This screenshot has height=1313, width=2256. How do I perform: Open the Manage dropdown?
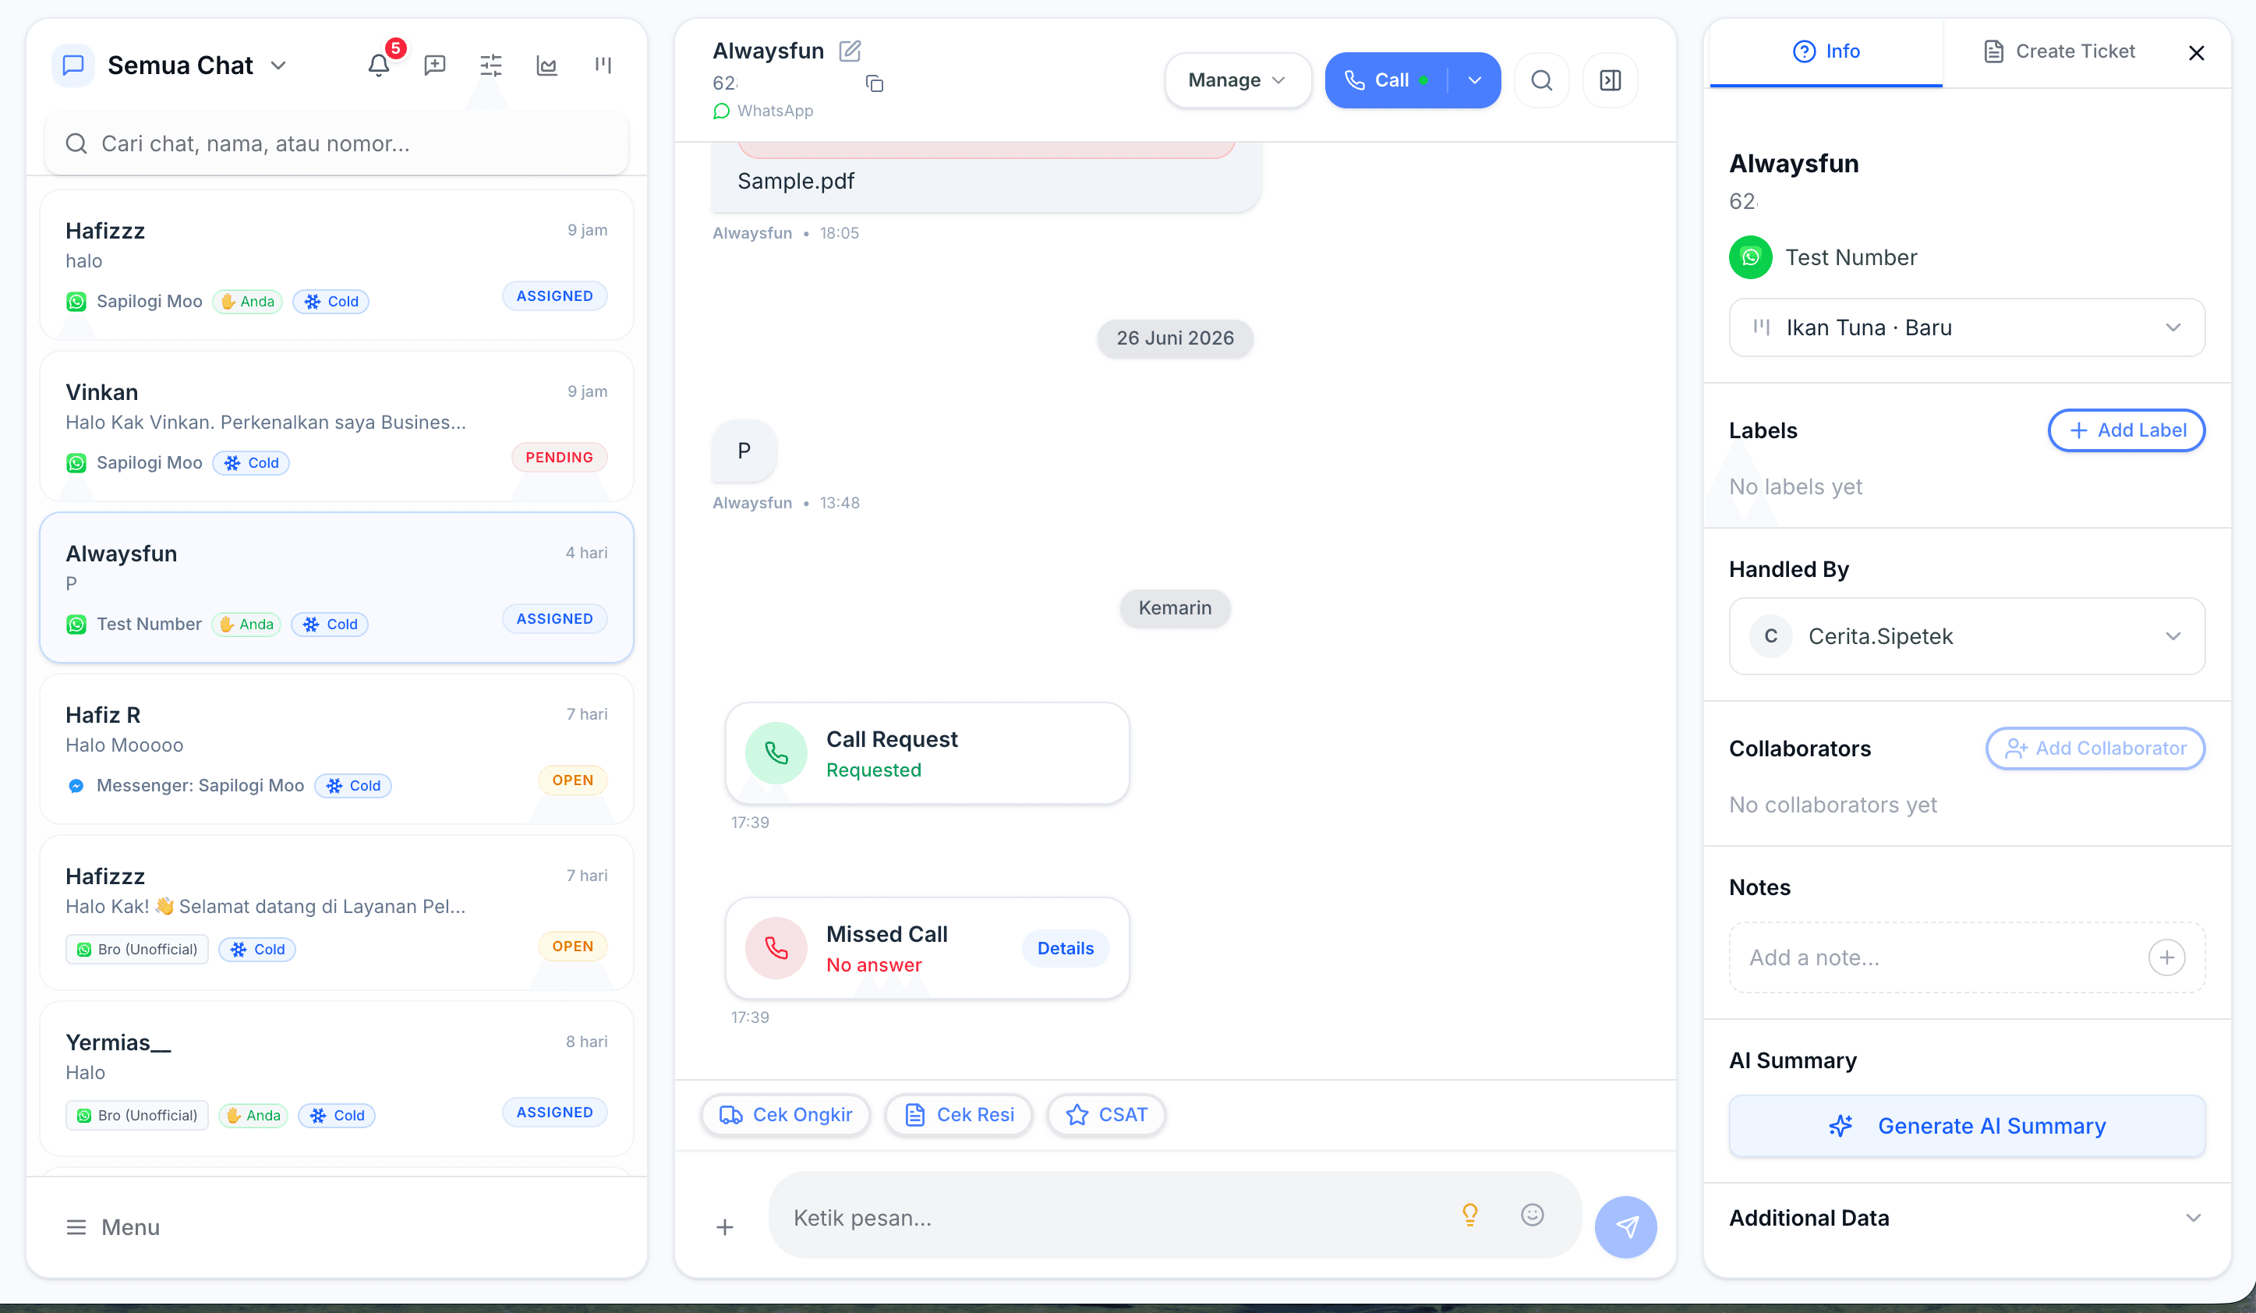[1237, 80]
